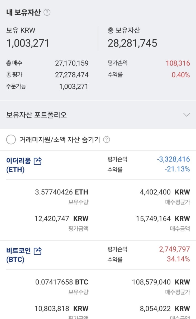The image size is (196, 319).
Task: Tap total assets value 28,281,745
Action: coord(132,43)
